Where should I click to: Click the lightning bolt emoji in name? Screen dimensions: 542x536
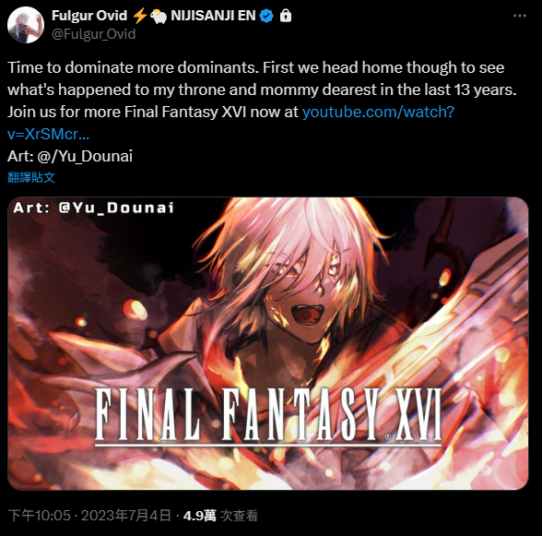[x=140, y=16]
